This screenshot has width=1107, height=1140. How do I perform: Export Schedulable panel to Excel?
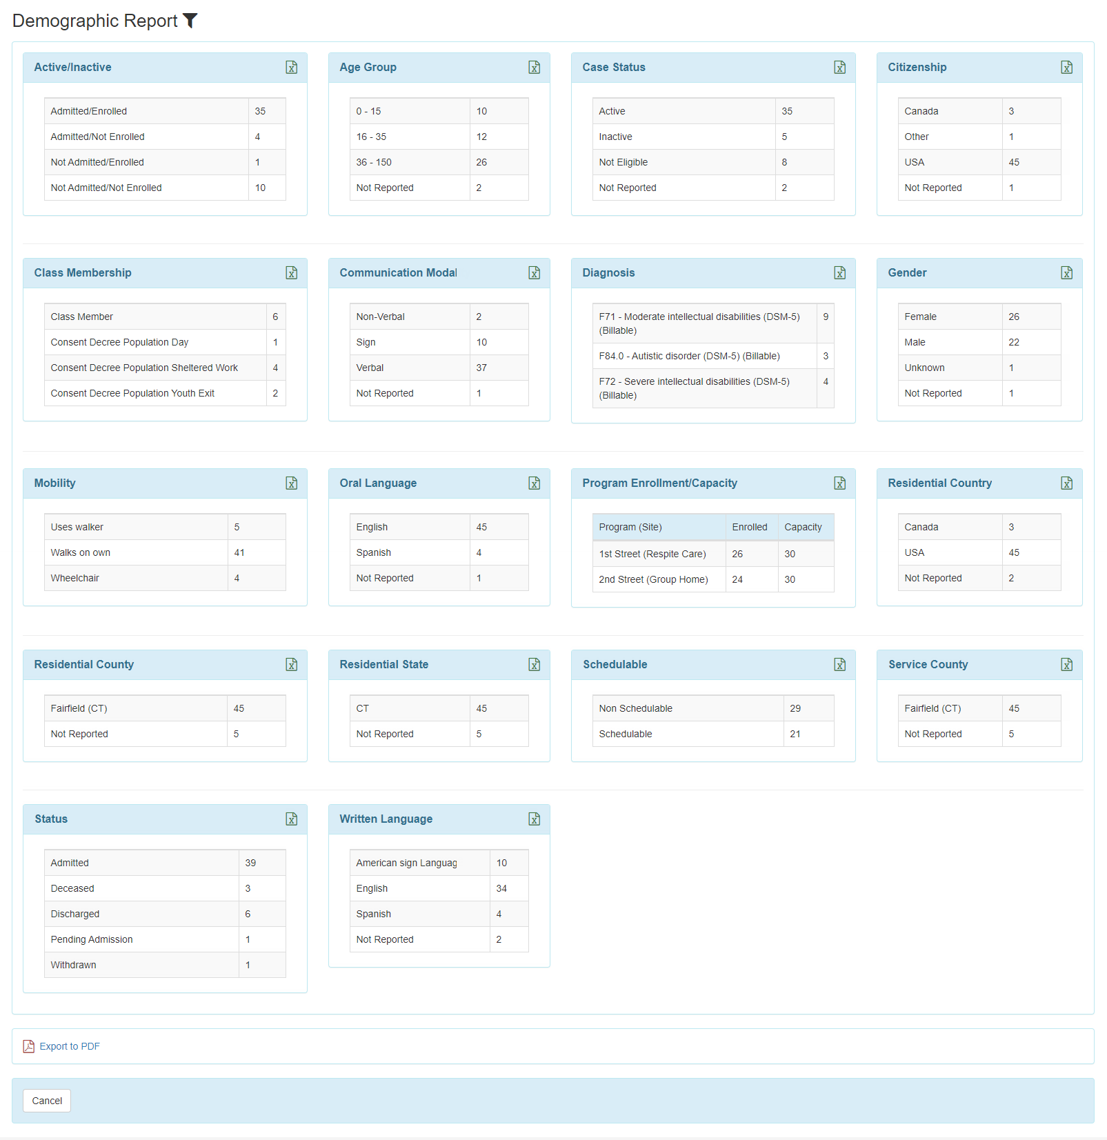pos(840,665)
